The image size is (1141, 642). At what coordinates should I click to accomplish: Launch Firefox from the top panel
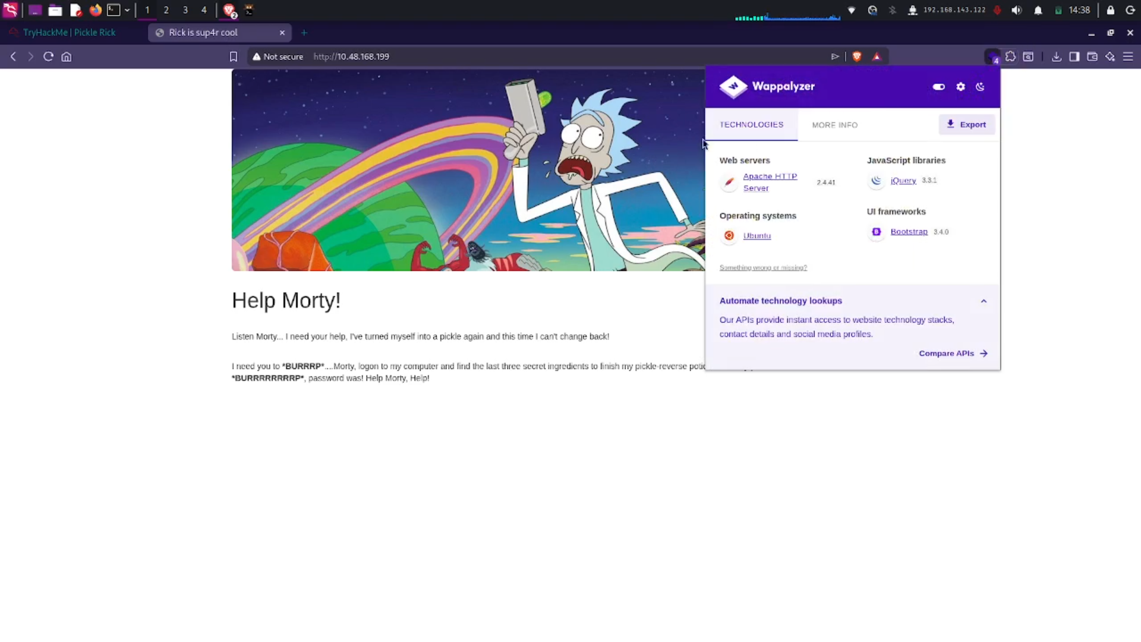tap(95, 10)
